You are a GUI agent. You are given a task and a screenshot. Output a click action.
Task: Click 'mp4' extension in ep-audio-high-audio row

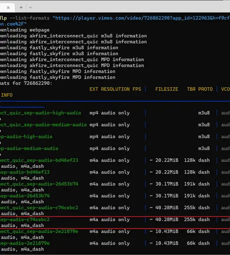point(94,136)
